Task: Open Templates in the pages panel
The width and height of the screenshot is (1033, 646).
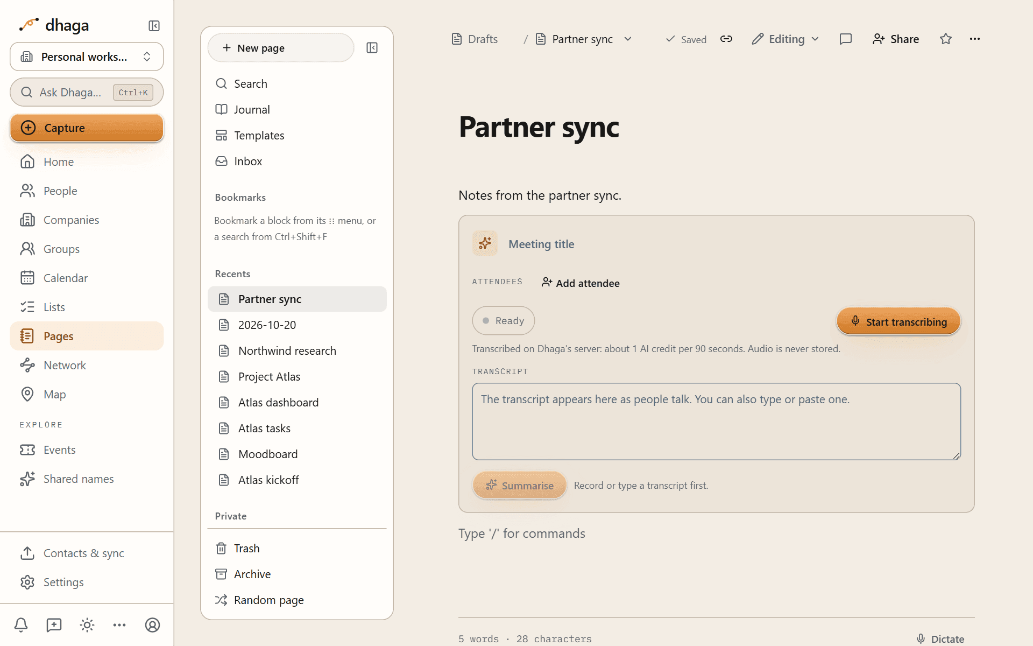Action: pyautogui.click(x=297, y=135)
